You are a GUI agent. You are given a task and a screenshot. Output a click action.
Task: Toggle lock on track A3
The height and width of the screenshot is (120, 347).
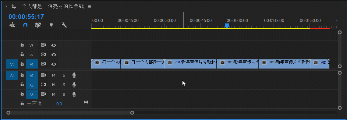click(22, 94)
